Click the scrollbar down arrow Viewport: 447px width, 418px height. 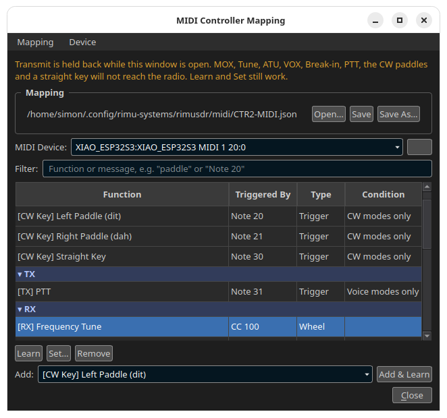(427, 336)
